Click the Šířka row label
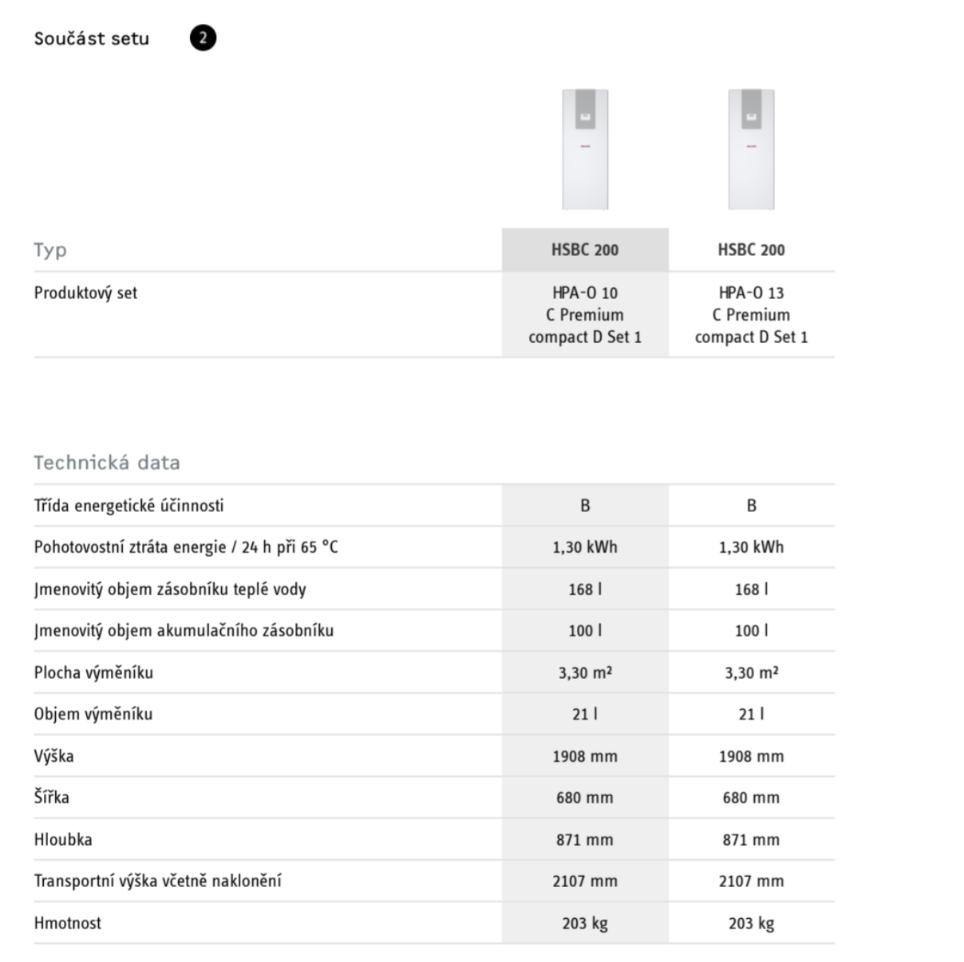Image resolution: width=964 pixels, height=962 pixels. point(52,798)
